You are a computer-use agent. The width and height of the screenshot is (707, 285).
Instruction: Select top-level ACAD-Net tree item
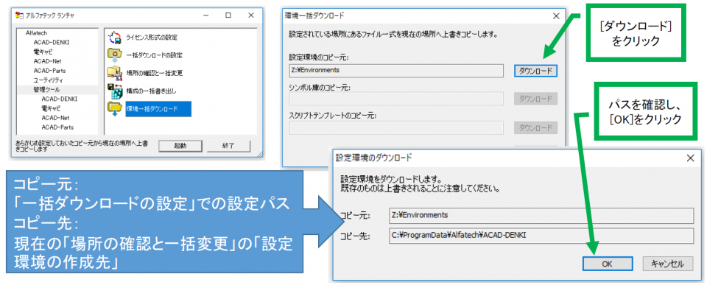tap(47, 61)
